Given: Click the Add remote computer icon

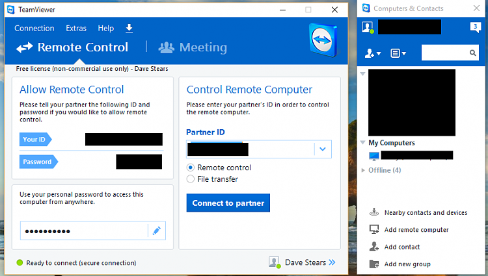Looking at the screenshot, I should tap(373, 229).
